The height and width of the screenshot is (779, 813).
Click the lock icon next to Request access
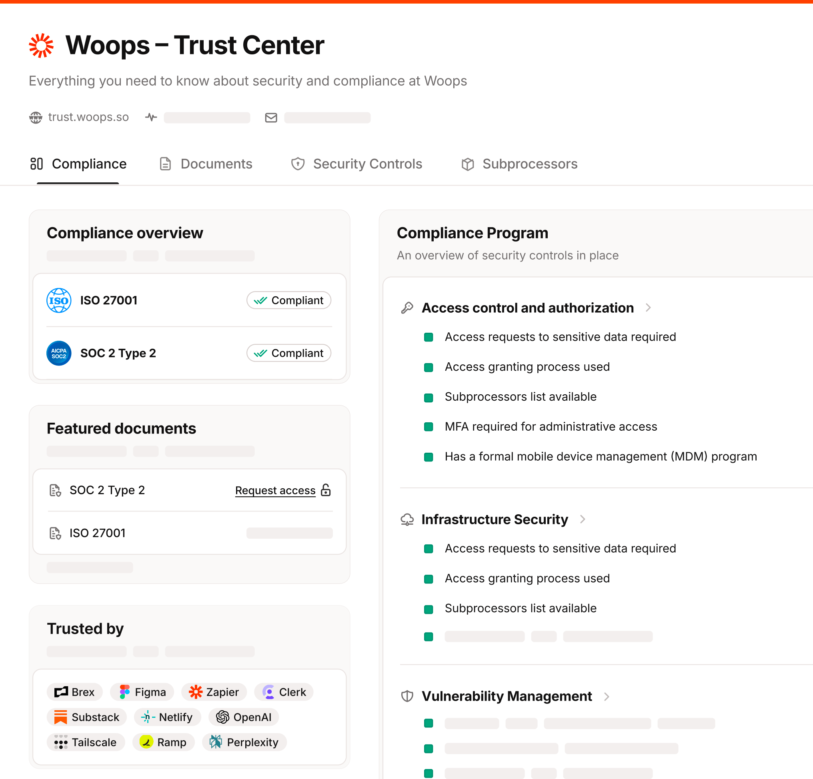click(x=326, y=490)
